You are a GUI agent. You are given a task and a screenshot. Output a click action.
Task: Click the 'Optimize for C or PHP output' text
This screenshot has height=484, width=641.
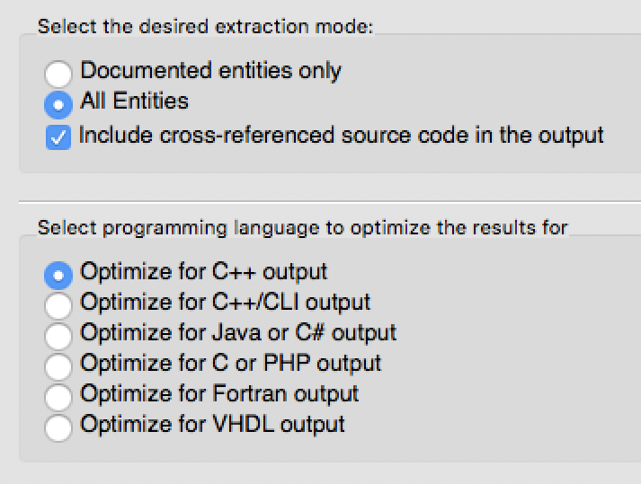click(231, 364)
